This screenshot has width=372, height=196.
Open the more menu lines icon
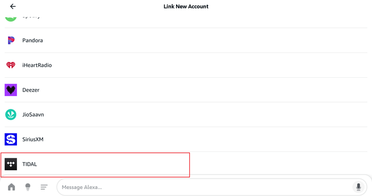44,187
